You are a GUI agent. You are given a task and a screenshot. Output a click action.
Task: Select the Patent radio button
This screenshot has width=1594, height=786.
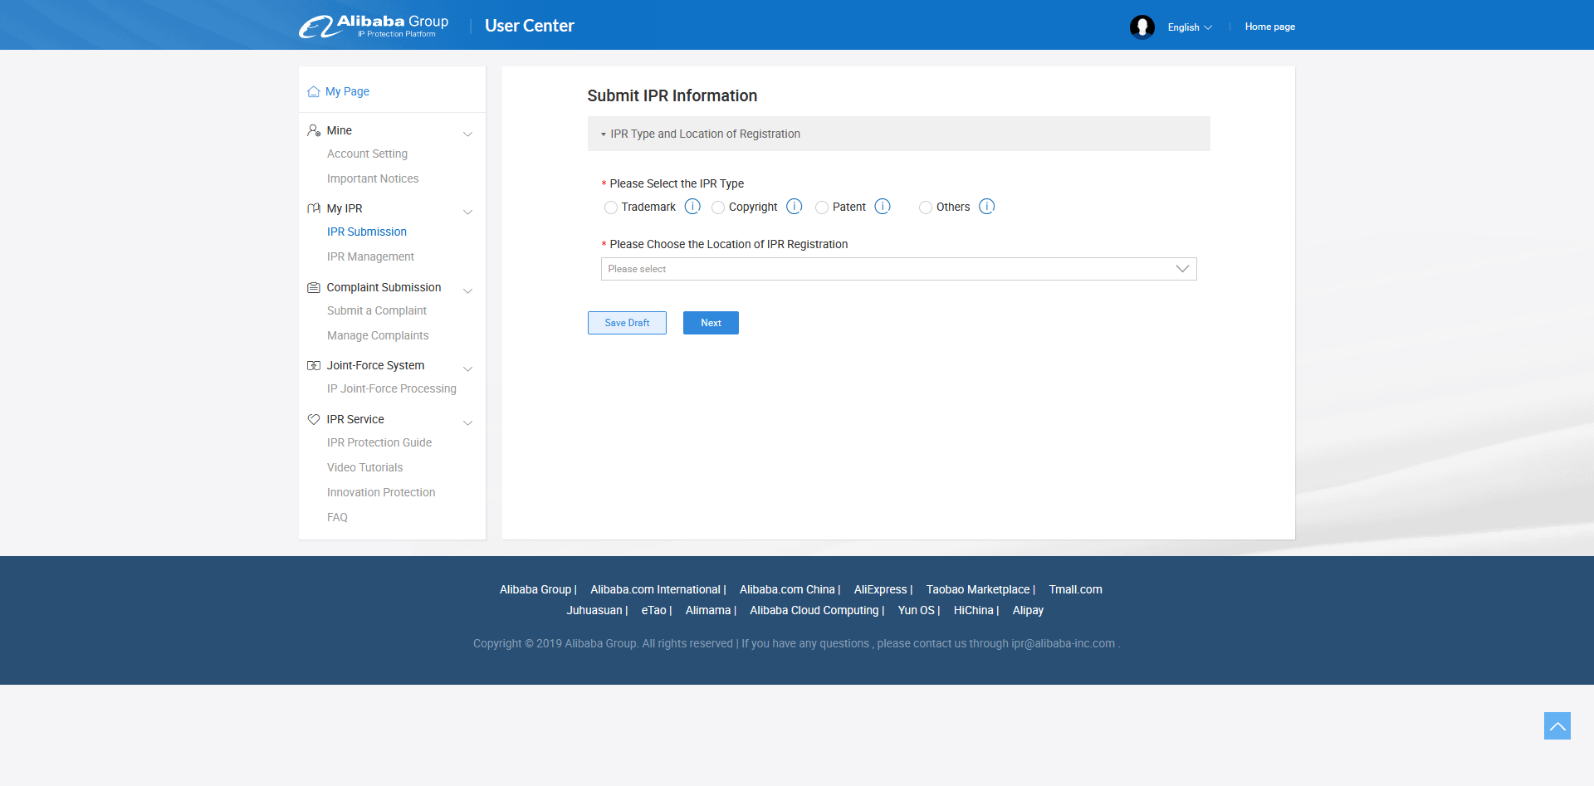click(822, 207)
